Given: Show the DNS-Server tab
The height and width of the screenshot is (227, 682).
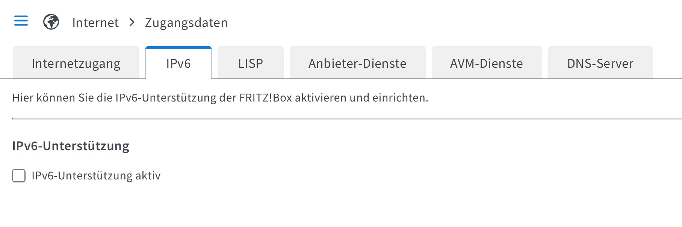Looking at the screenshot, I should (x=600, y=63).
